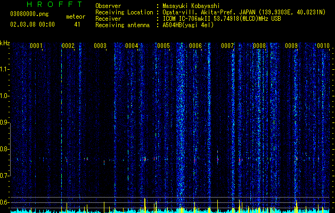Click the gray frequency range bracket on left axis
The width and height of the screenshot is (335, 213).
point(10,149)
